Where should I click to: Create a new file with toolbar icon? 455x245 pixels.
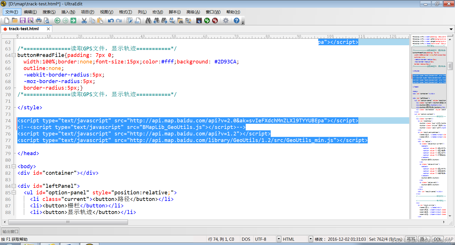[7, 20]
